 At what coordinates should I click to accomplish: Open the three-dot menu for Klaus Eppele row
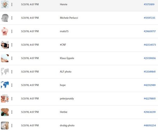[x=12, y=58]
